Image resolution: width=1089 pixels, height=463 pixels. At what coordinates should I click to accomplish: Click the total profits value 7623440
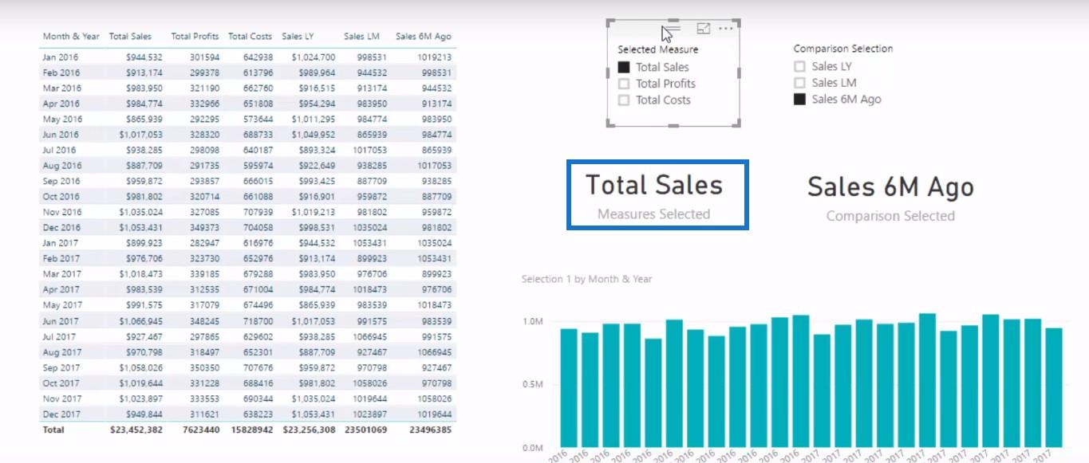pos(199,430)
